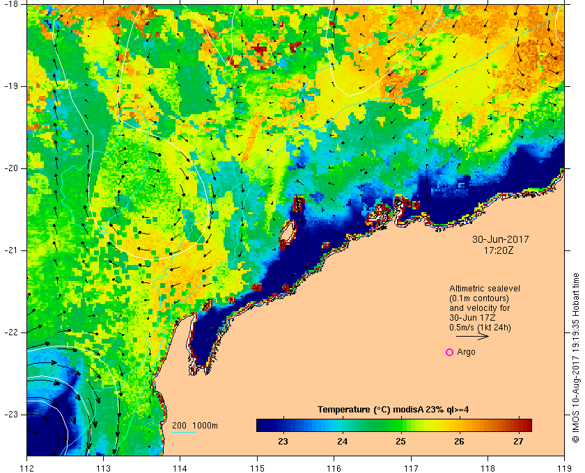Click the 'Temperature (°C) modisA 23% ql>=4' title
The image size is (585, 473).
click(x=393, y=410)
